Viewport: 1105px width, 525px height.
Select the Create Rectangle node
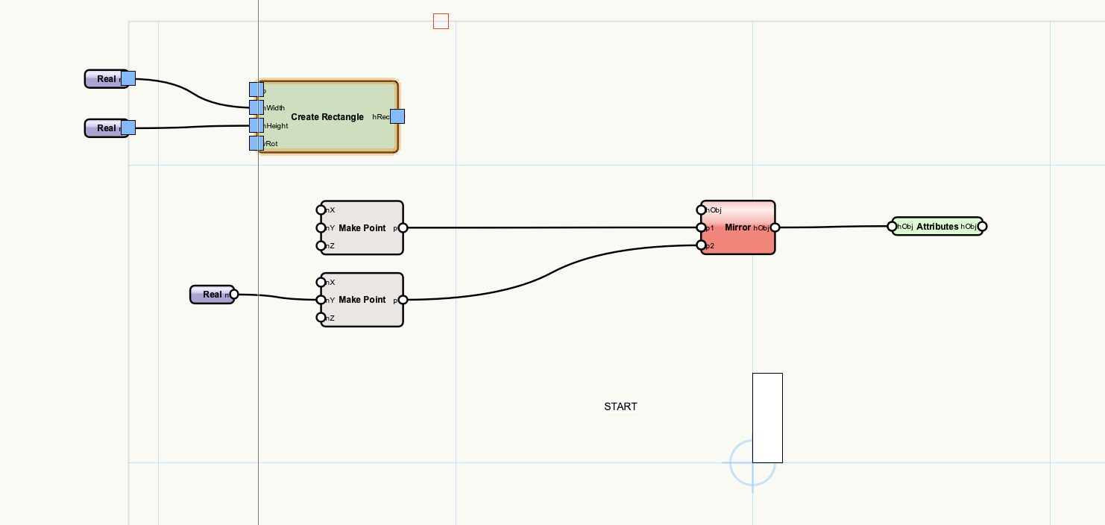coord(327,117)
